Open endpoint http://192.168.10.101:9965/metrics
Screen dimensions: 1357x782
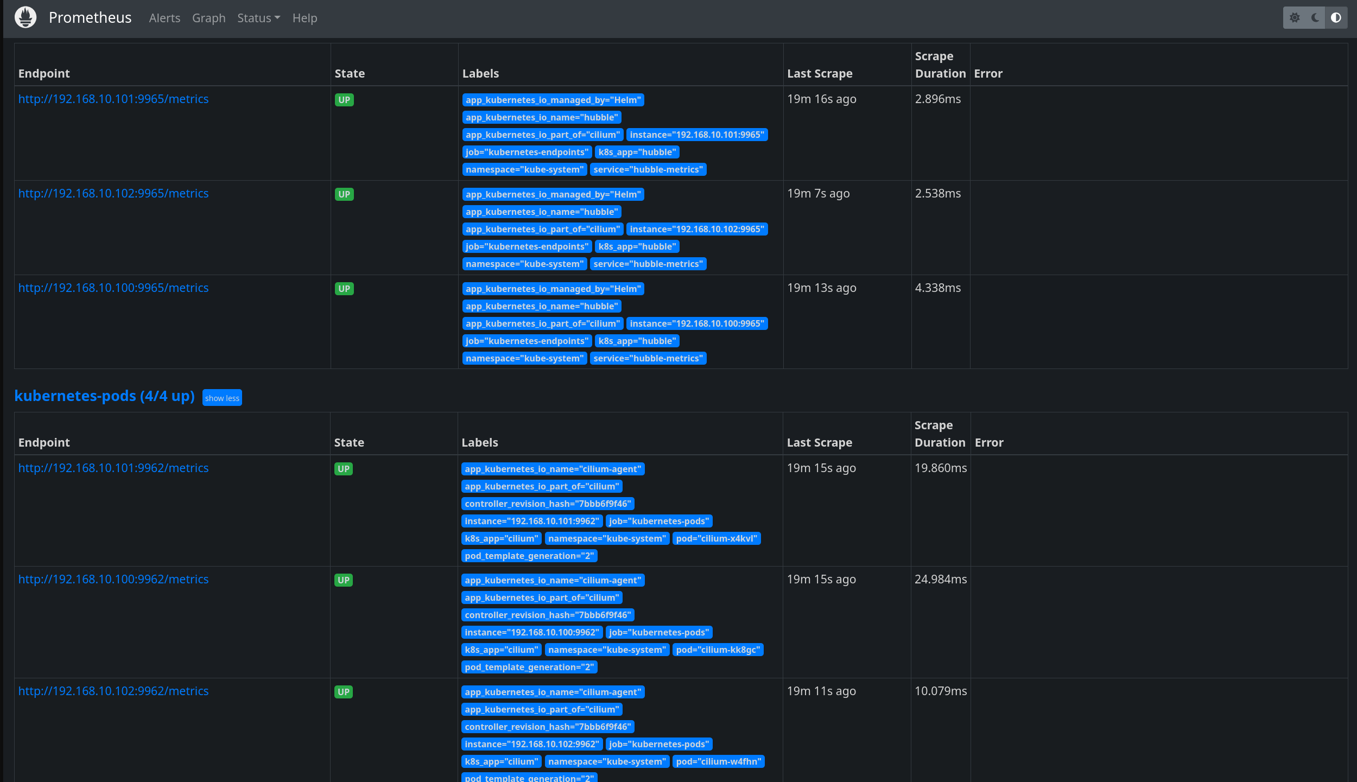[113, 99]
